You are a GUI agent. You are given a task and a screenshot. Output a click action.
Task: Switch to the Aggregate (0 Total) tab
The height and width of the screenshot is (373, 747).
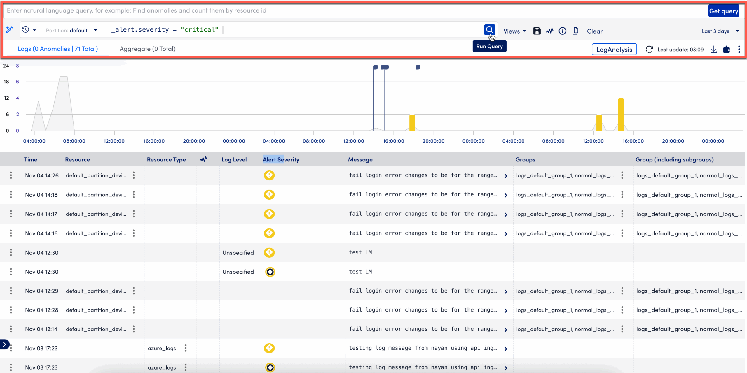click(147, 49)
